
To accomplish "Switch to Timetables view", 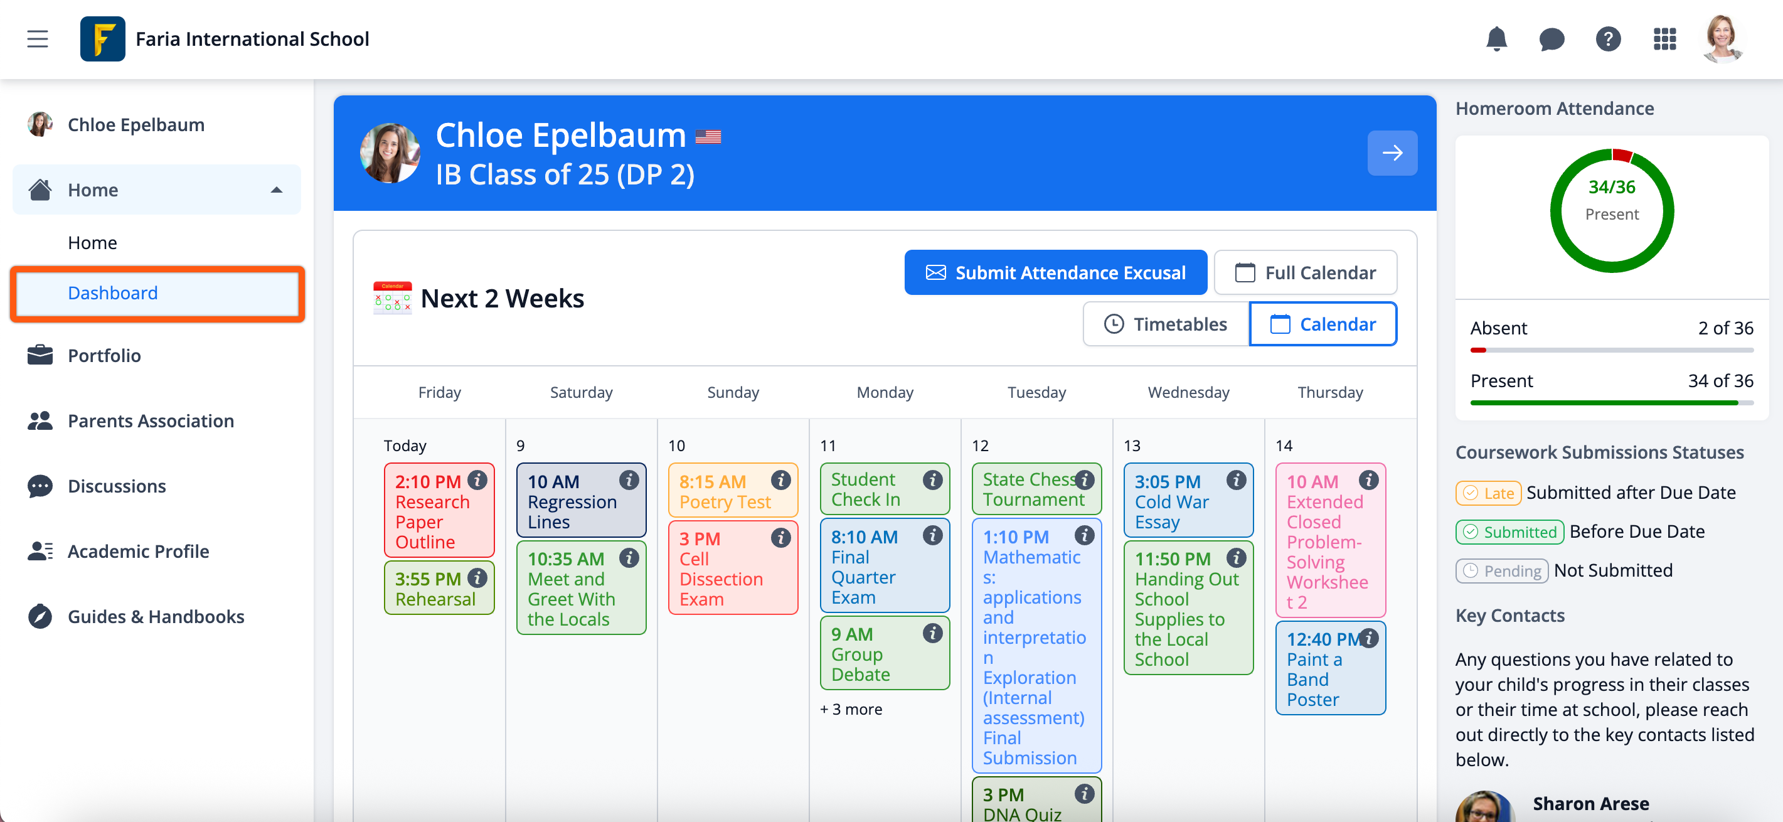I will tap(1166, 324).
